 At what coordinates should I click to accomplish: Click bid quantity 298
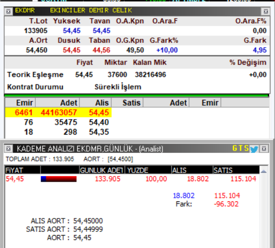[70, 132]
